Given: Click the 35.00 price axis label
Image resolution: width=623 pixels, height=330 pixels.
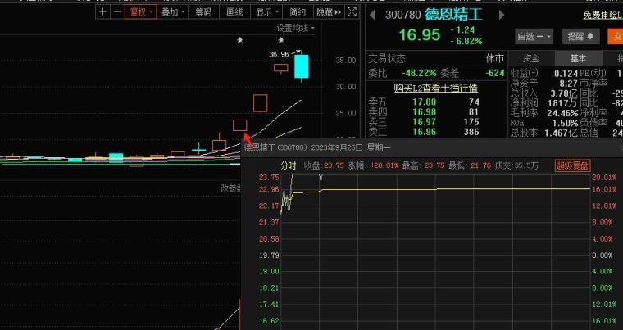Looking at the screenshot, I should (x=346, y=61).
